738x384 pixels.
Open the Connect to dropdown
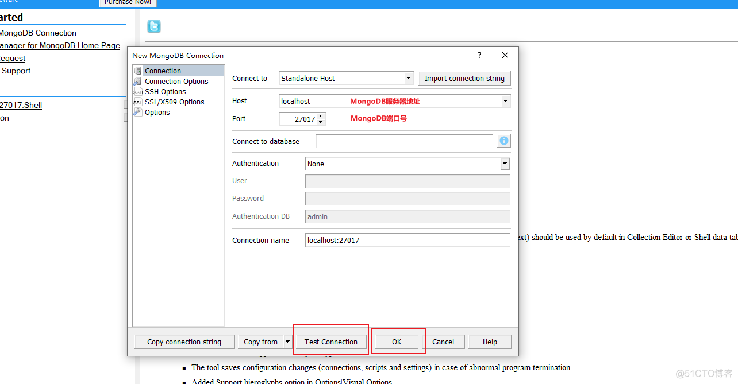point(408,78)
